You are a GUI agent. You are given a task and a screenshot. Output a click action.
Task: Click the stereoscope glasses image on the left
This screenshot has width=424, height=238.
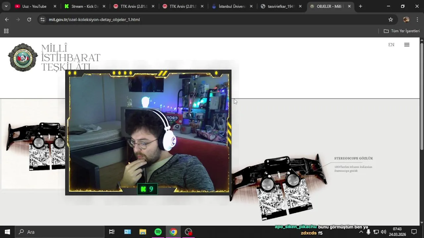point(36,146)
